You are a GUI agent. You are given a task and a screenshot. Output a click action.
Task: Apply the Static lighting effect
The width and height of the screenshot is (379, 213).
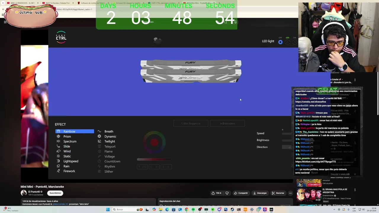(67, 156)
